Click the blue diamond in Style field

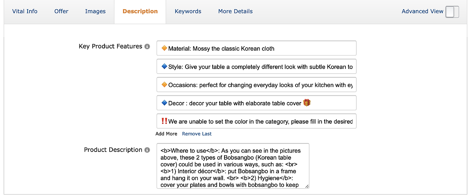[x=164, y=66]
